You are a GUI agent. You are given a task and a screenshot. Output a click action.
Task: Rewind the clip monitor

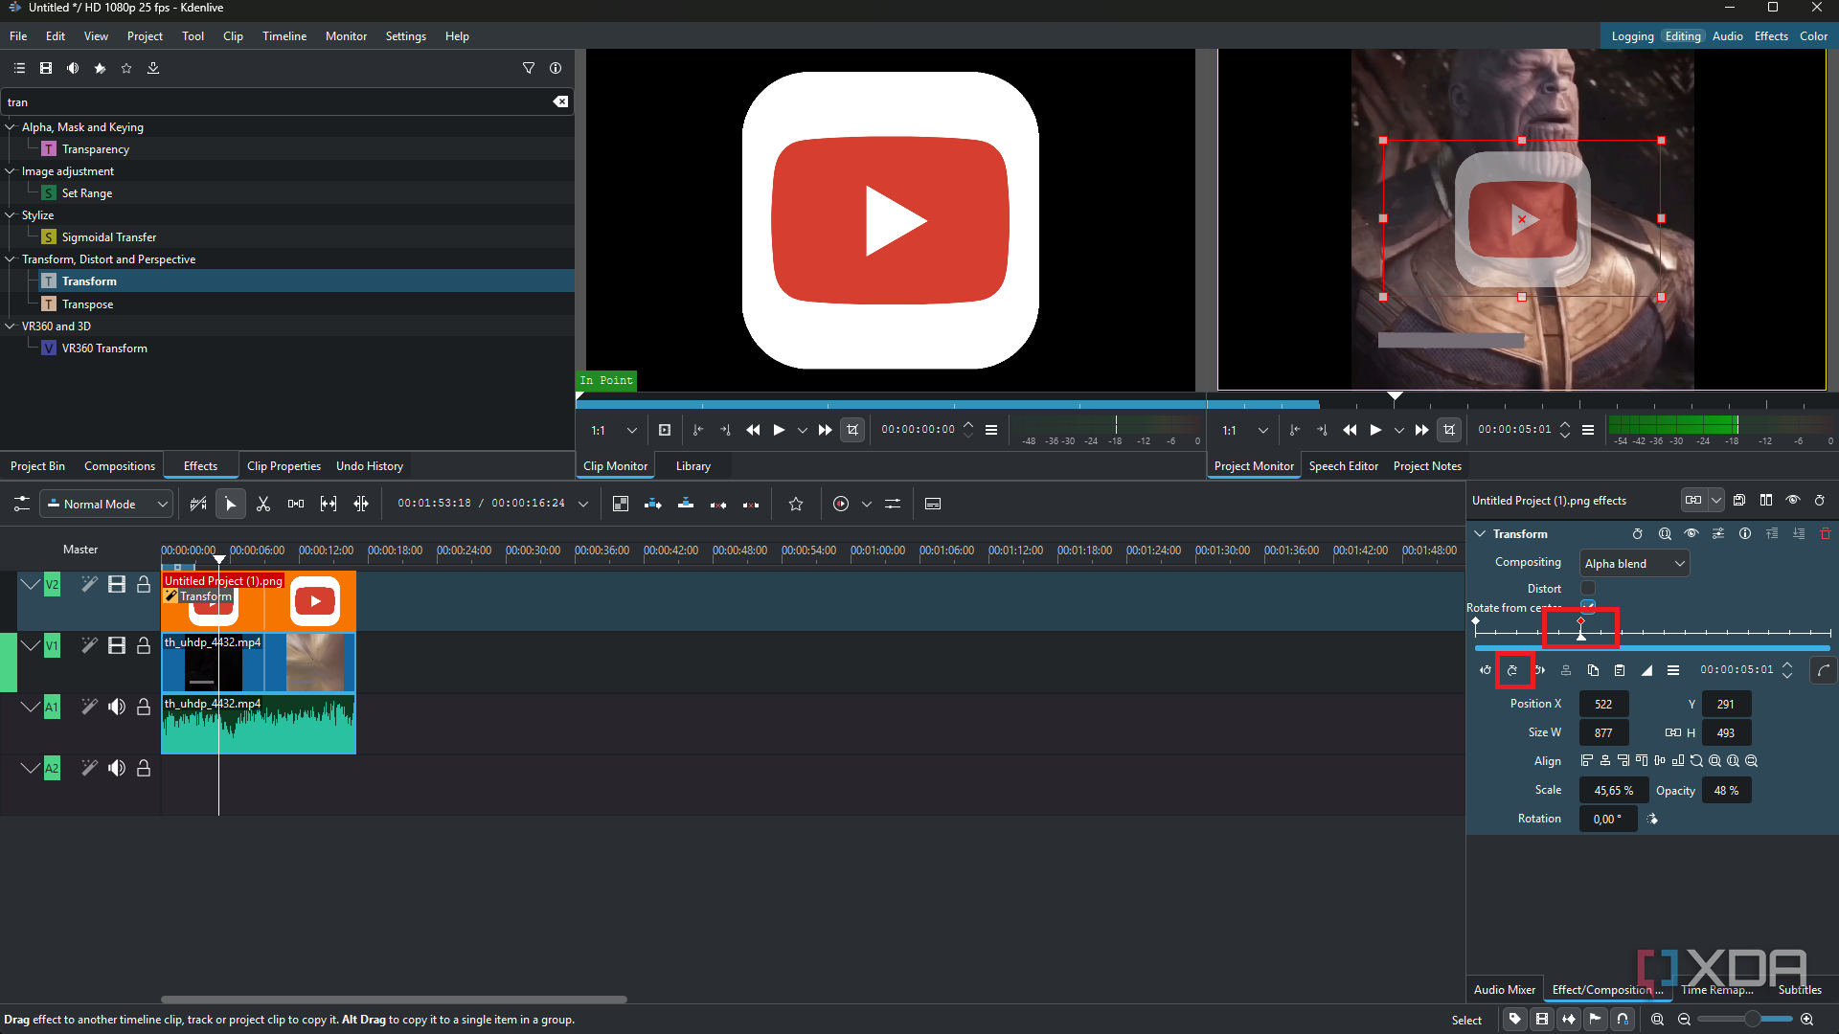coord(753,430)
